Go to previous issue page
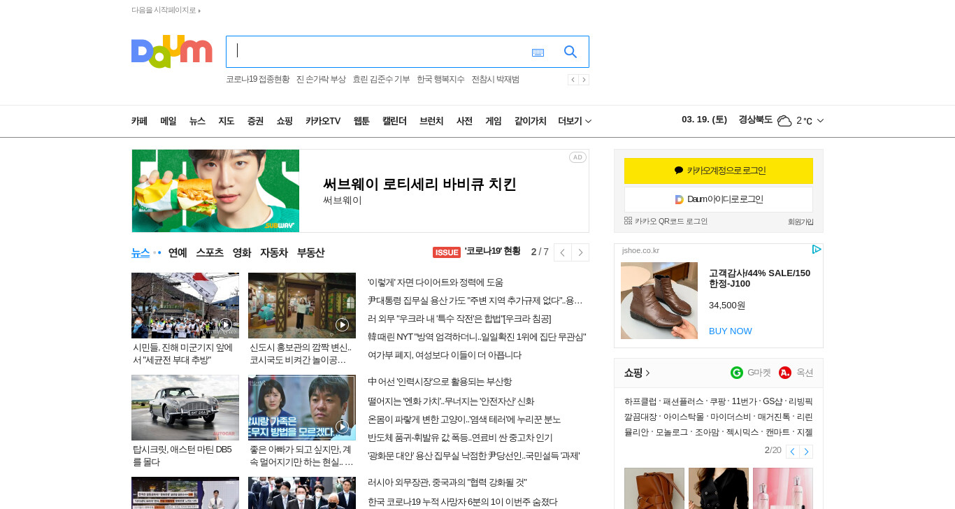This screenshot has width=955, height=509. point(563,252)
